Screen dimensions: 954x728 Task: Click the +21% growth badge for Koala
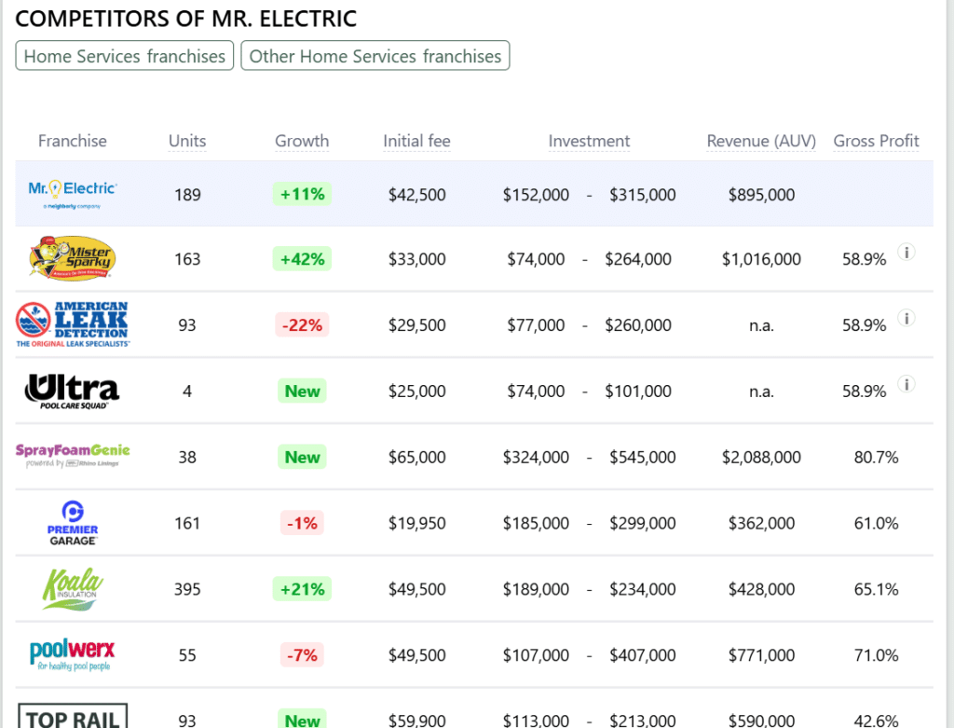tap(302, 588)
